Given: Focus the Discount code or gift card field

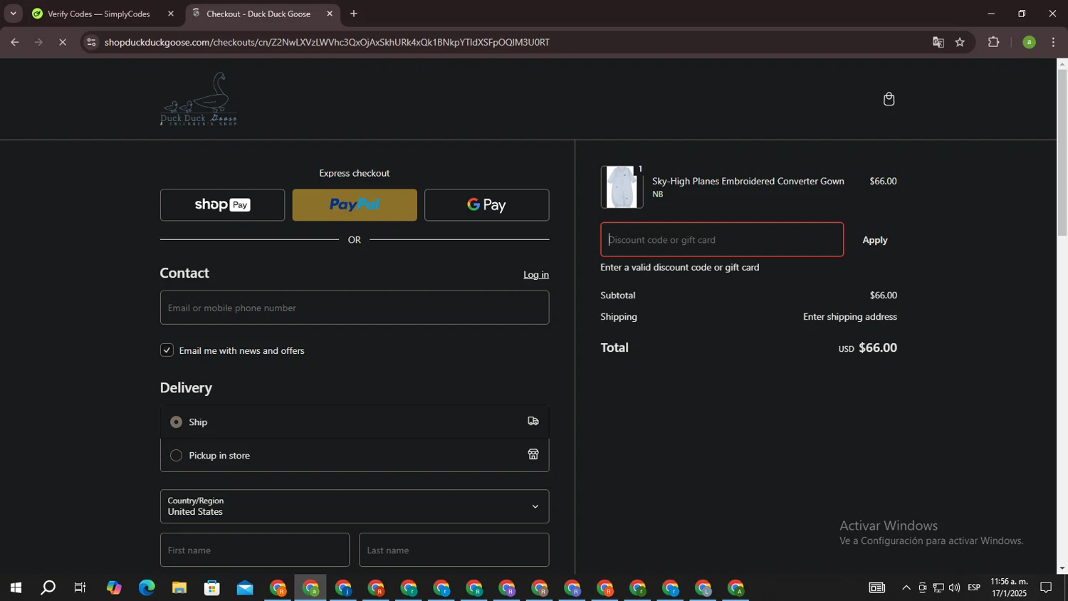Looking at the screenshot, I should pyautogui.click(x=722, y=240).
